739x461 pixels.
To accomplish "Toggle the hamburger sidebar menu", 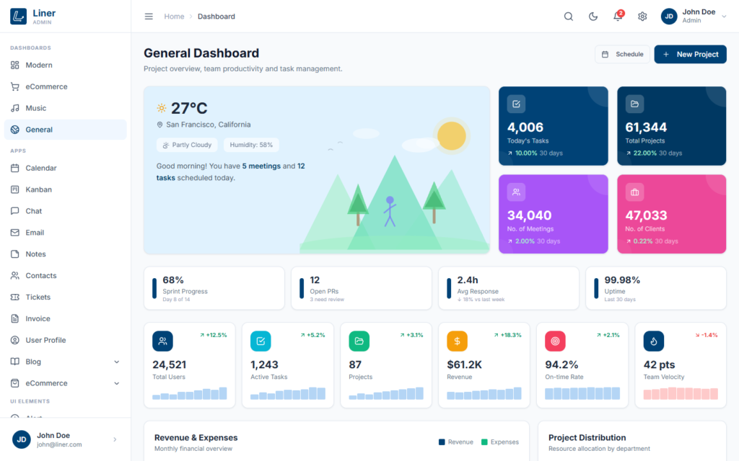I will click(x=149, y=17).
